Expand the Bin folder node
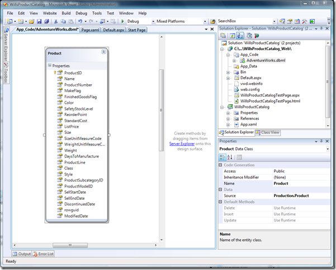 click(x=228, y=73)
